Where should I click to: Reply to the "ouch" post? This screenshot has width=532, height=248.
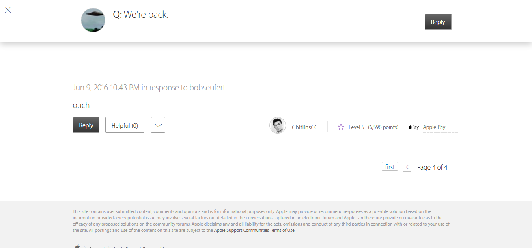pyautogui.click(x=86, y=125)
